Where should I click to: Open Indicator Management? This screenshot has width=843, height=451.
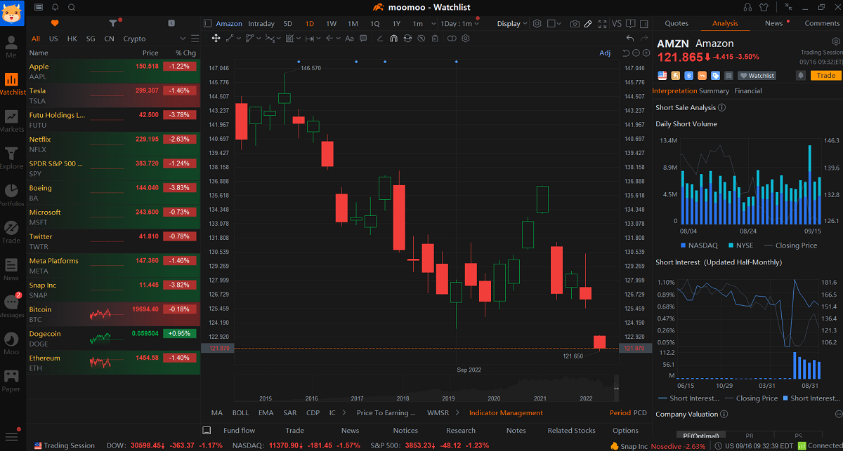[x=506, y=413]
